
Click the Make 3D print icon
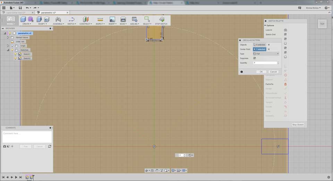[x=123, y=19]
